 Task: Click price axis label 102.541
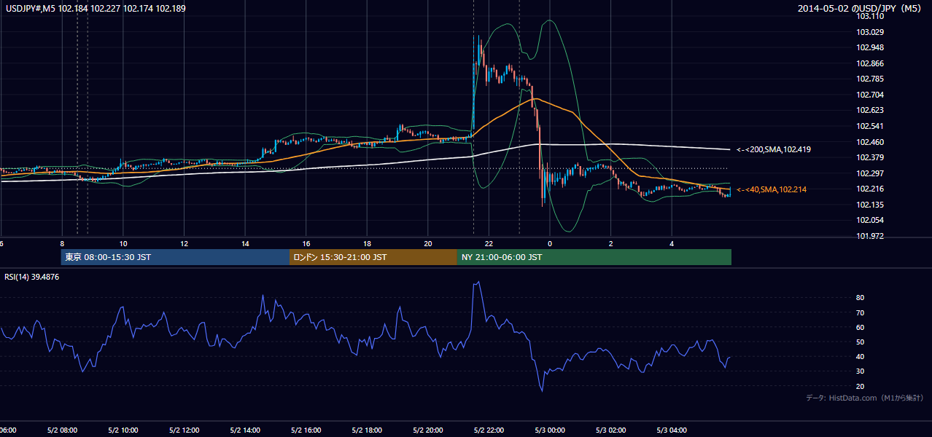[869, 126]
